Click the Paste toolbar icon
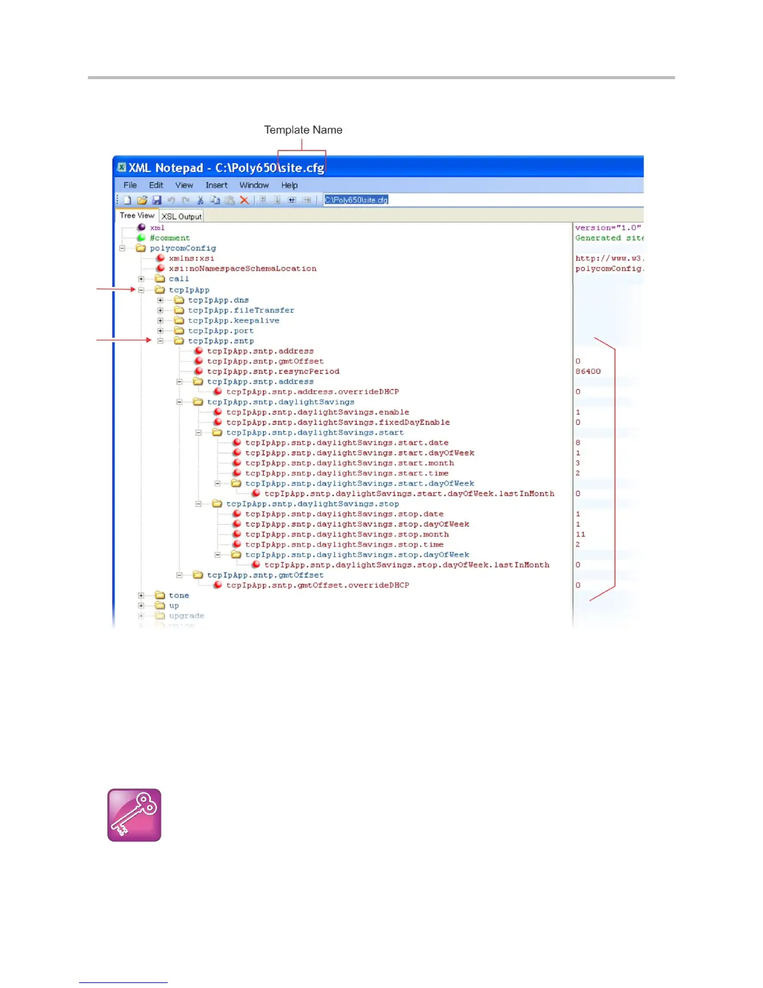763x988 pixels. (230, 200)
